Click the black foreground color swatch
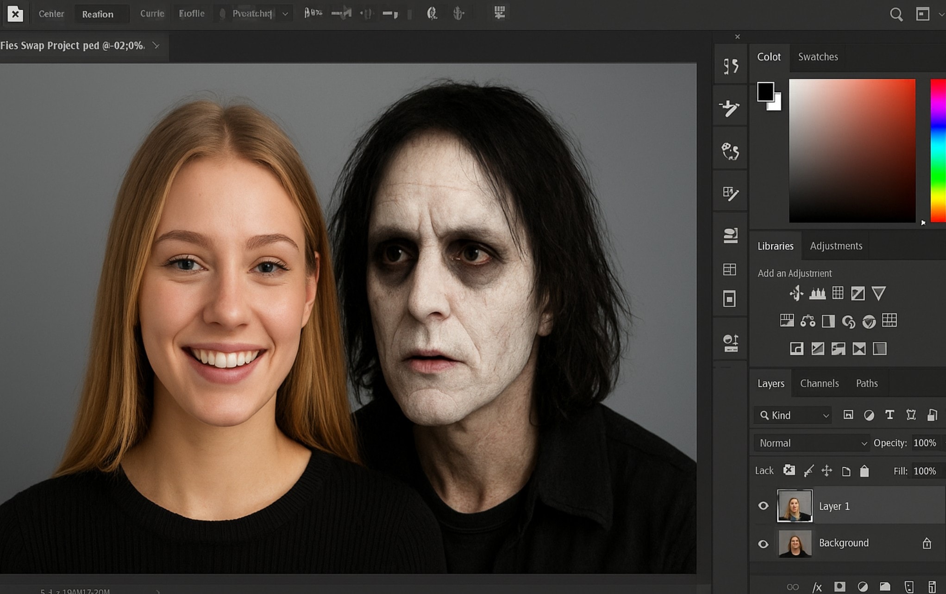This screenshot has height=594, width=946. [765, 92]
